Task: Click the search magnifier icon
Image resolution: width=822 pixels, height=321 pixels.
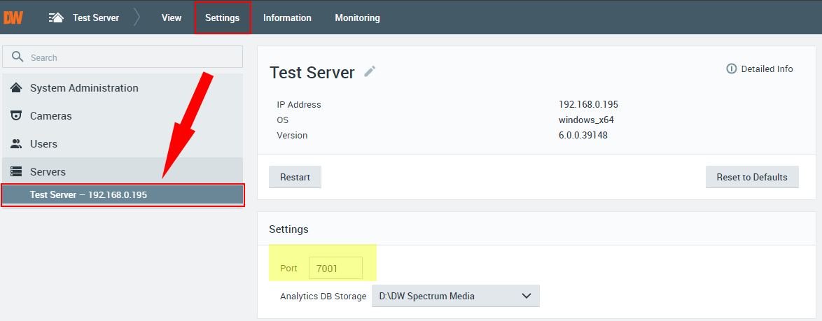Action: pyautogui.click(x=18, y=57)
